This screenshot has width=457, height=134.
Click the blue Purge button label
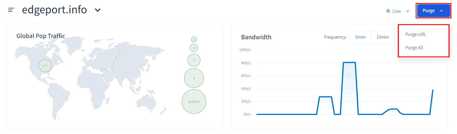[x=428, y=11]
